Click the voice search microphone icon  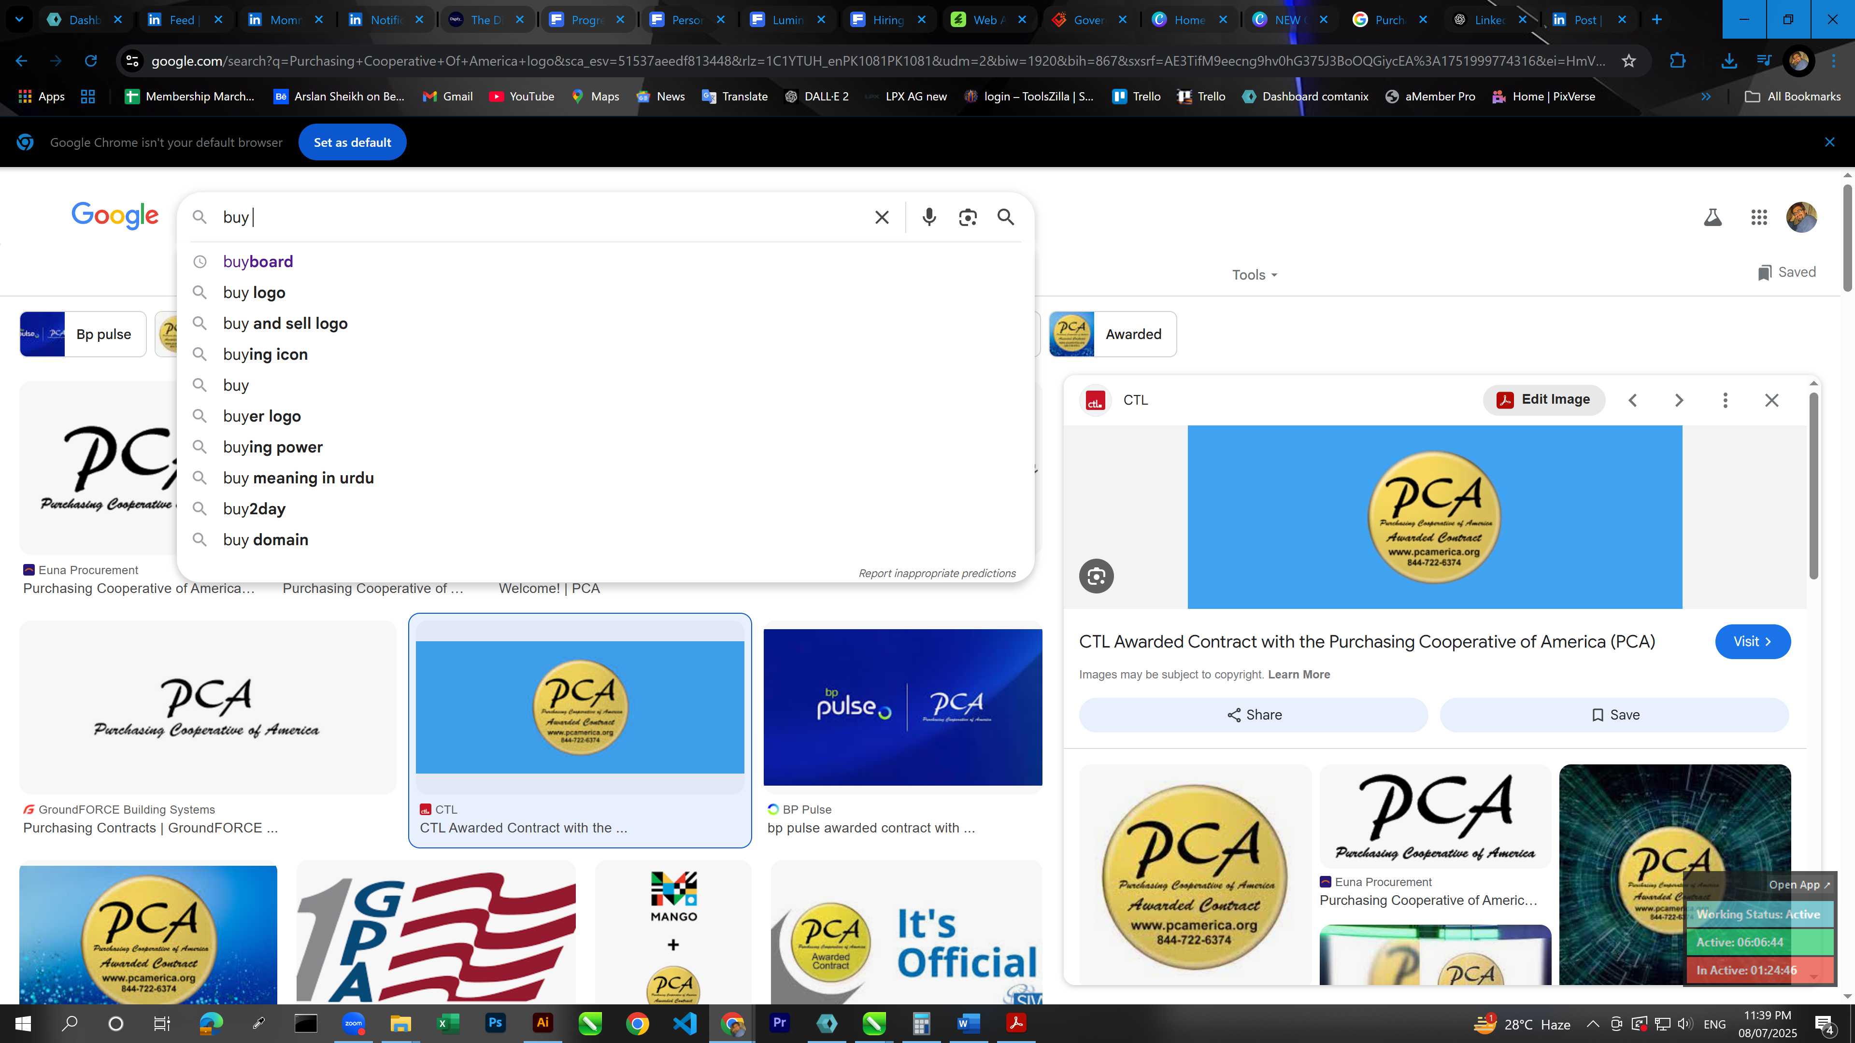click(x=929, y=217)
